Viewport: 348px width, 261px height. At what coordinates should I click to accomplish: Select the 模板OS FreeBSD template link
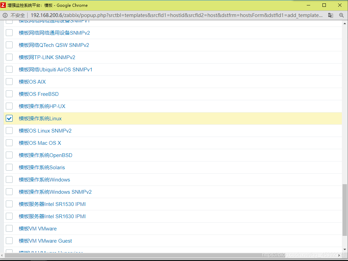tap(39, 94)
